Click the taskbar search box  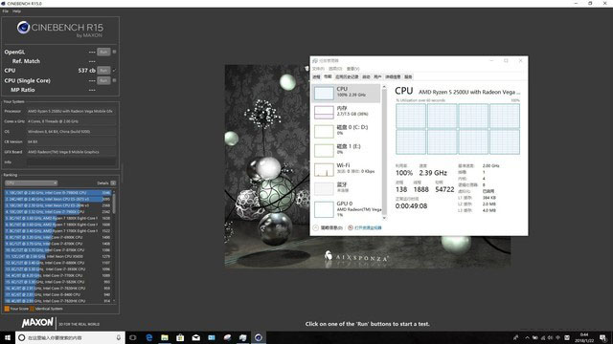click(70, 337)
